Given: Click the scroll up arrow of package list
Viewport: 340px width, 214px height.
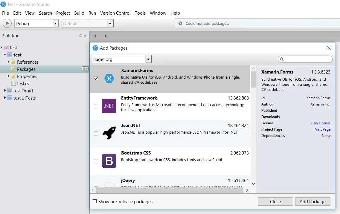Looking at the screenshot, I should (x=253, y=68).
